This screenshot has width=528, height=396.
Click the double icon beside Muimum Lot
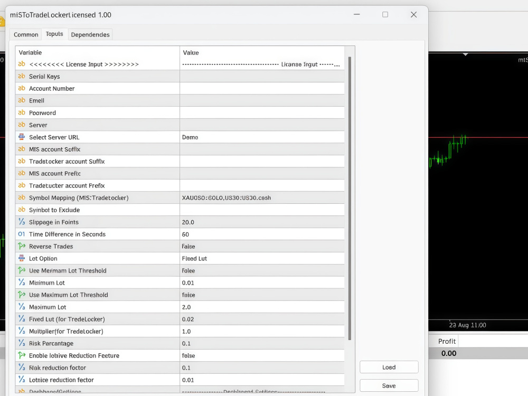[x=22, y=282]
